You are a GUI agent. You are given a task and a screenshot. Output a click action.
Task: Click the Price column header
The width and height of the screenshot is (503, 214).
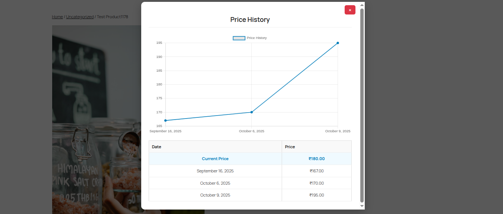[x=290, y=147]
